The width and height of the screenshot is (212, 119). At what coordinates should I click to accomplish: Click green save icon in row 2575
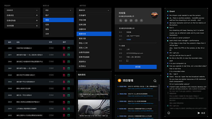coord(69,109)
